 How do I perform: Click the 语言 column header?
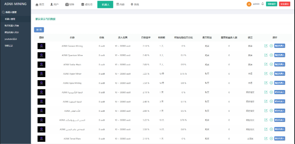pyautogui.click(x=250, y=37)
